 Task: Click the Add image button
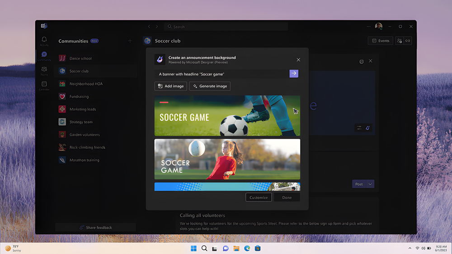click(x=171, y=86)
